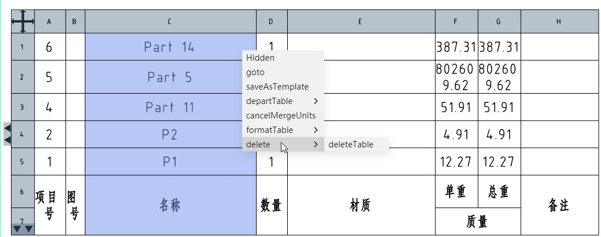Screen dimensions: 601x237
Task: Select column C header
Action: (x=170, y=21)
